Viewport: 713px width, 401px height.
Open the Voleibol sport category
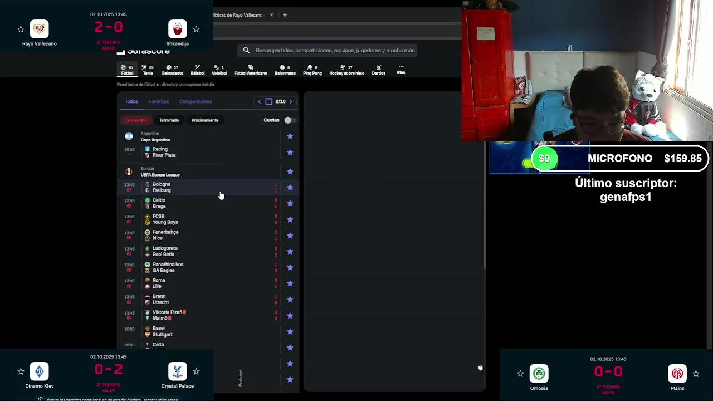click(x=219, y=70)
